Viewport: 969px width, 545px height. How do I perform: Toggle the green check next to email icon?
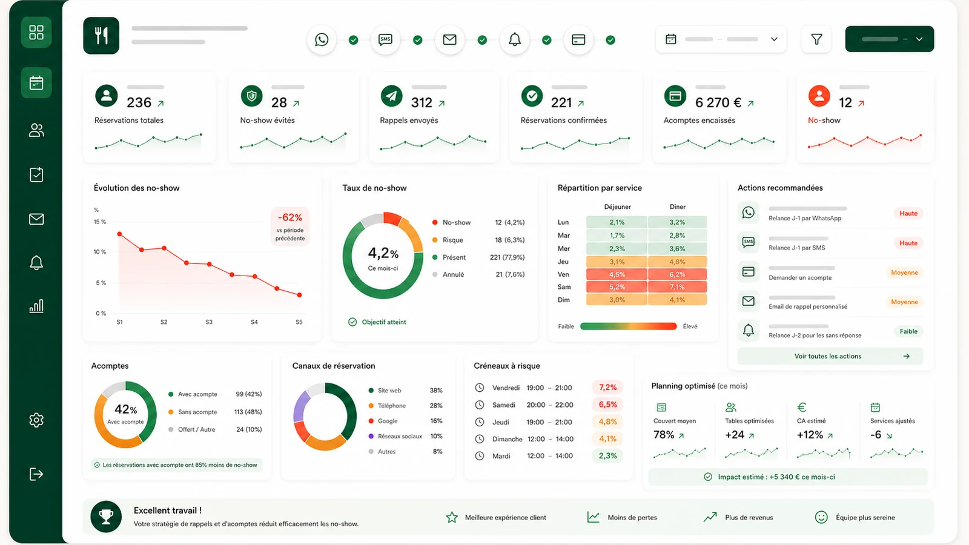click(x=482, y=40)
